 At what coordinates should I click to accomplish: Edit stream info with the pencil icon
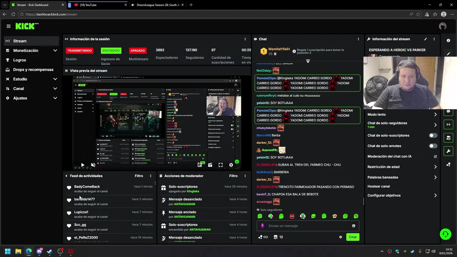[x=426, y=39]
